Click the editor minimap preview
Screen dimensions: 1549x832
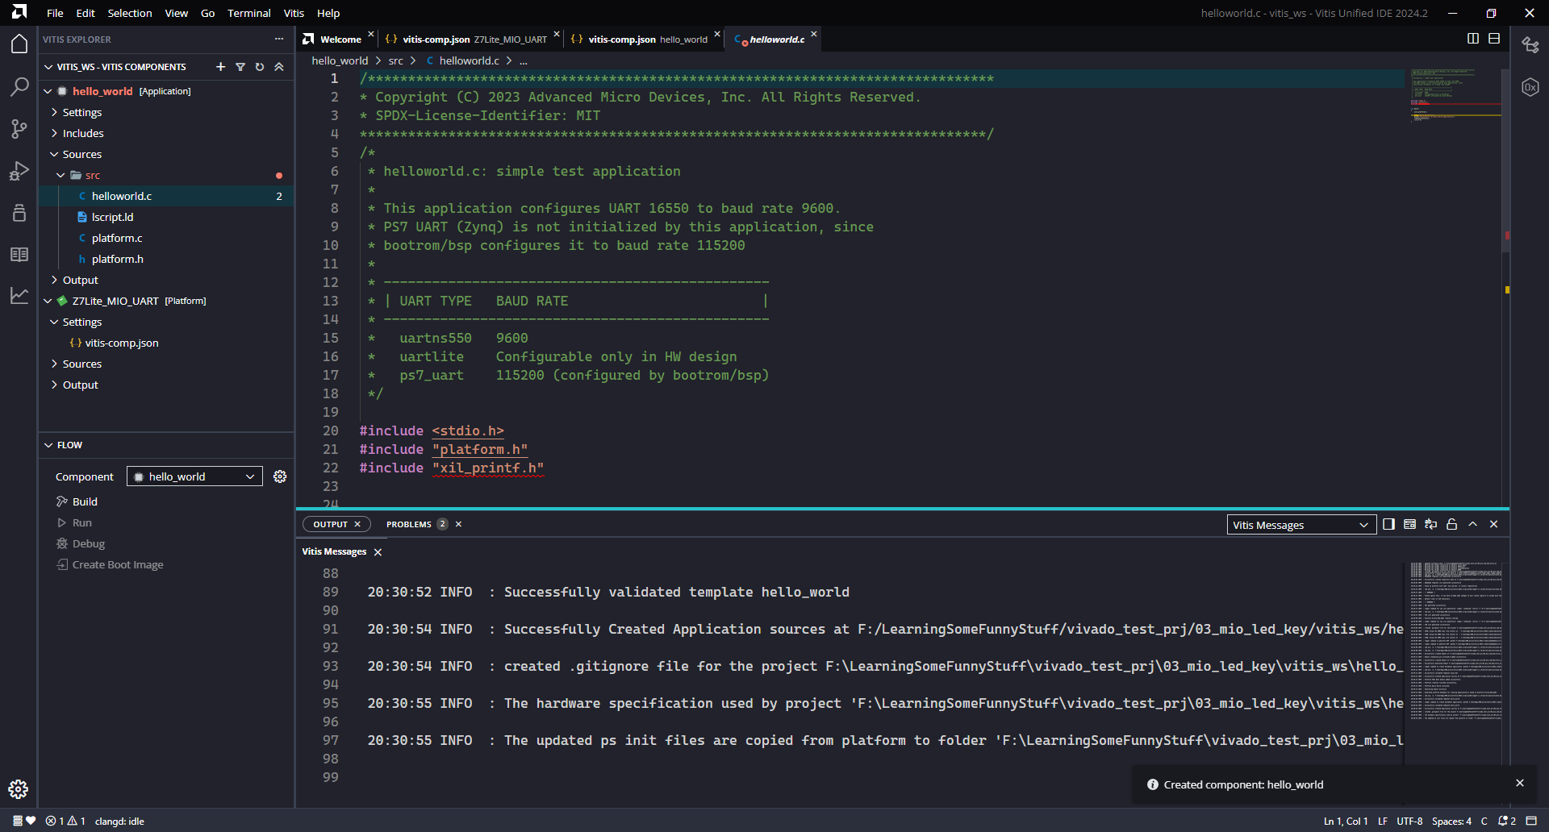point(1455,95)
